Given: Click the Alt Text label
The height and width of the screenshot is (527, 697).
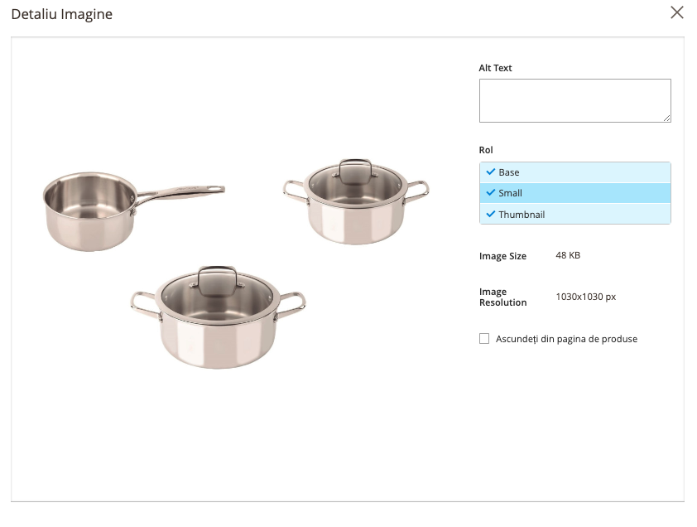Looking at the screenshot, I should [x=495, y=68].
